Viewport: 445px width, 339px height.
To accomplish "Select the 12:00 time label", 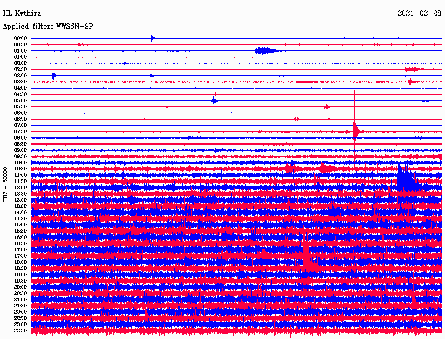I will (20, 187).
